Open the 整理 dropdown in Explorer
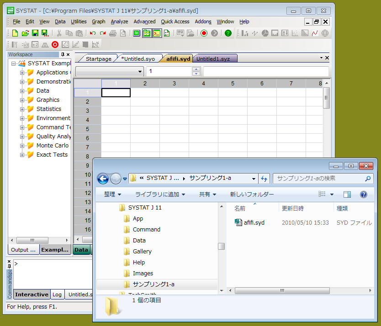The image size is (381, 326). tap(112, 195)
